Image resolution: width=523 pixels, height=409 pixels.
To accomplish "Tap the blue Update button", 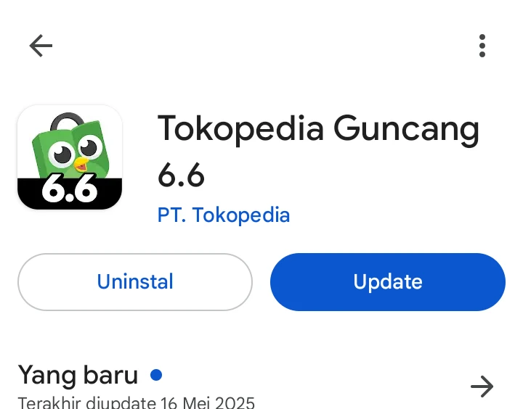I will (x=388, y=282).
